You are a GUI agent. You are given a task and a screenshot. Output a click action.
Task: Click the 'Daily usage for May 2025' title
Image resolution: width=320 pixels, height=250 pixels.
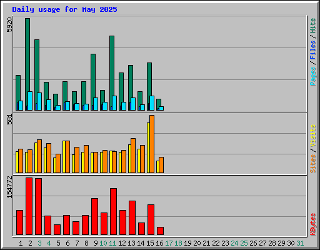[64, 9]
